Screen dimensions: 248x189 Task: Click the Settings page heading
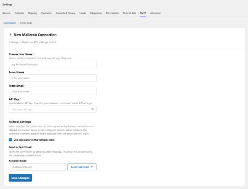click(x=7, y=5)
